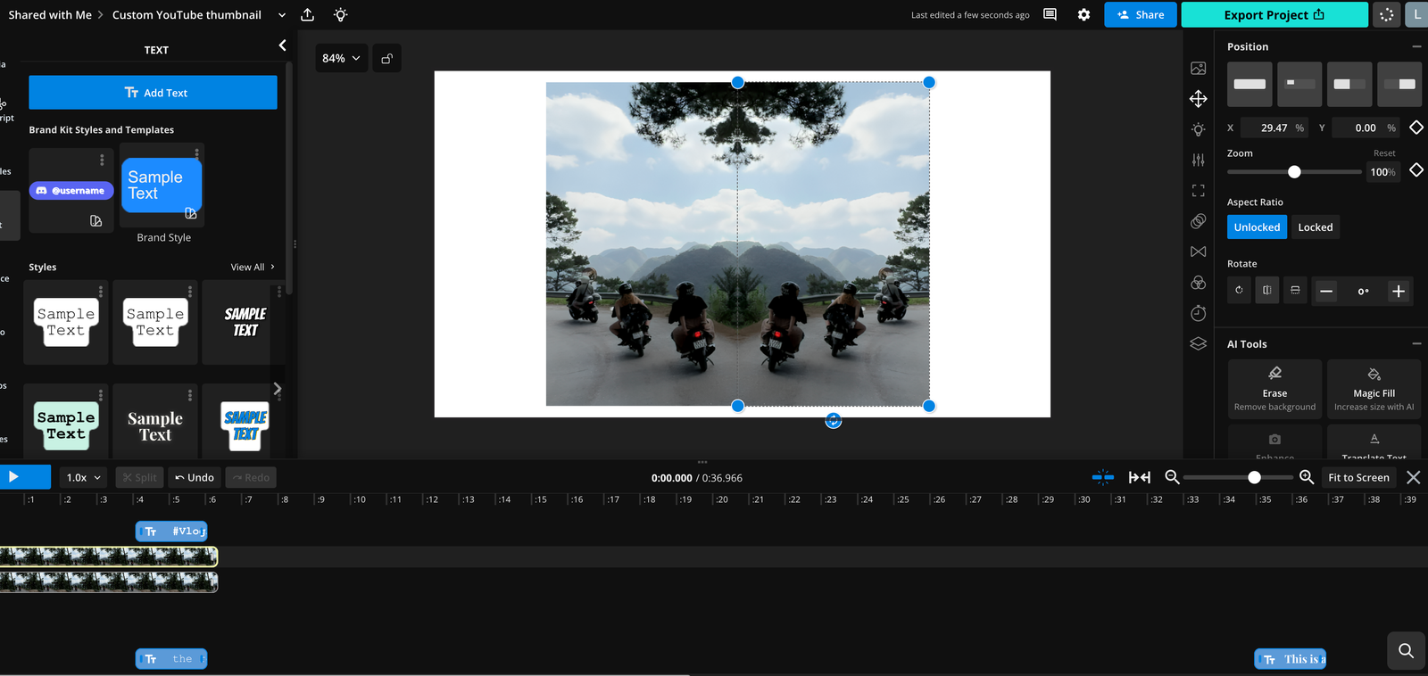
Task: Click the Undo button
Action: point(195,478)
